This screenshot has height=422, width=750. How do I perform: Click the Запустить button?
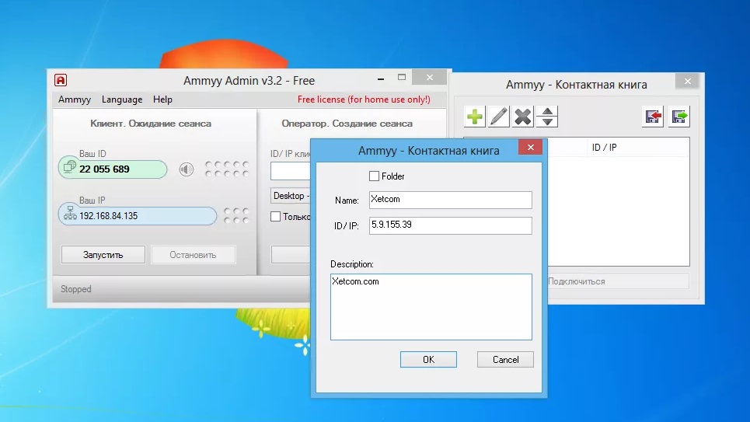point(103,255)
